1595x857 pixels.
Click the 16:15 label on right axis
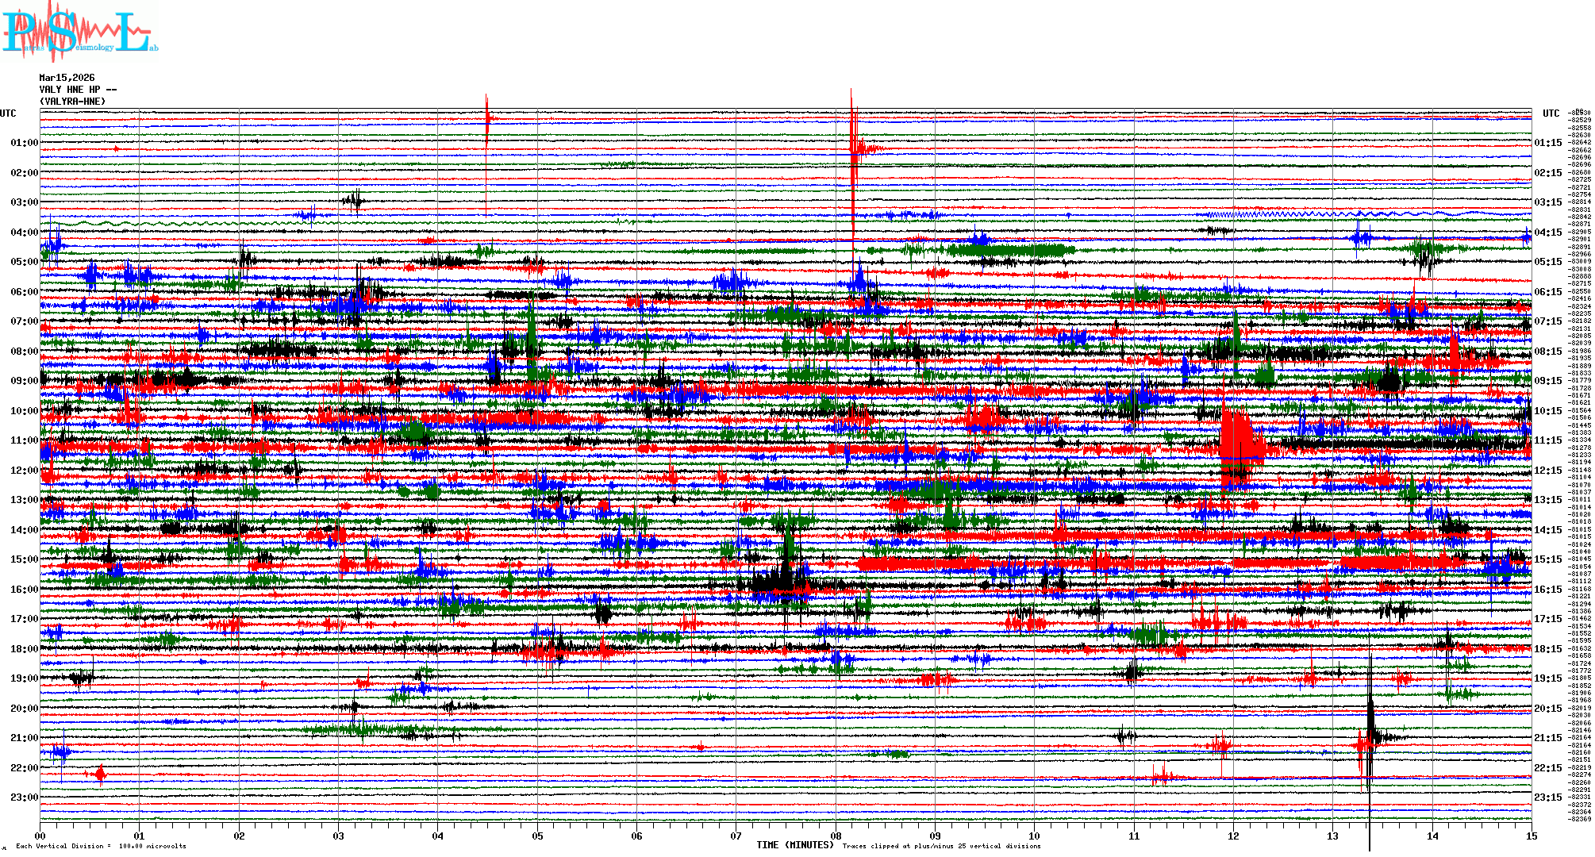pyautogui.click(x=1547, y=590)
